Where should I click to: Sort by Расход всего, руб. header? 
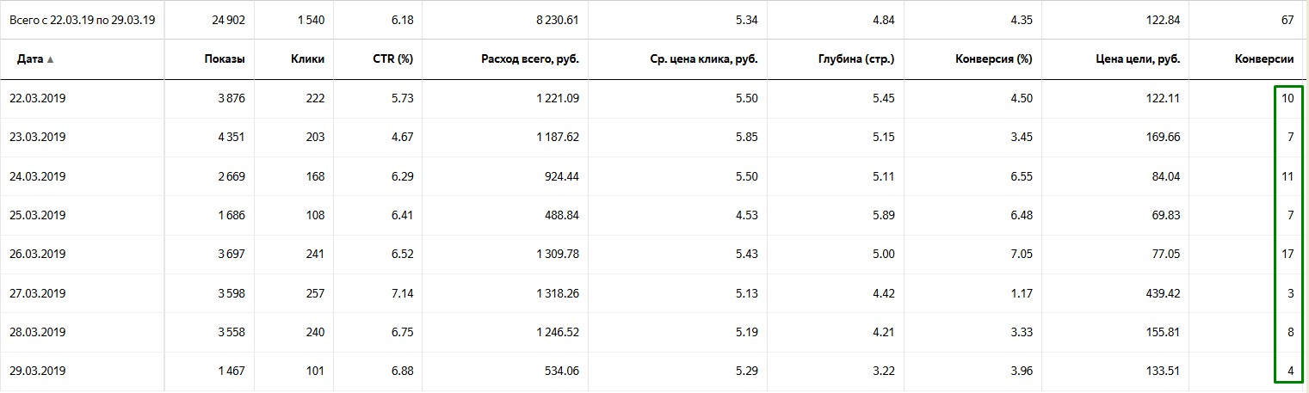point(530,59)
